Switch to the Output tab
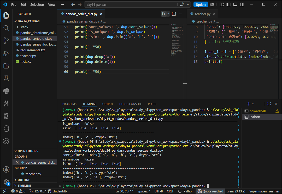This screenshot has height=194, width=282. pos(108,104)
